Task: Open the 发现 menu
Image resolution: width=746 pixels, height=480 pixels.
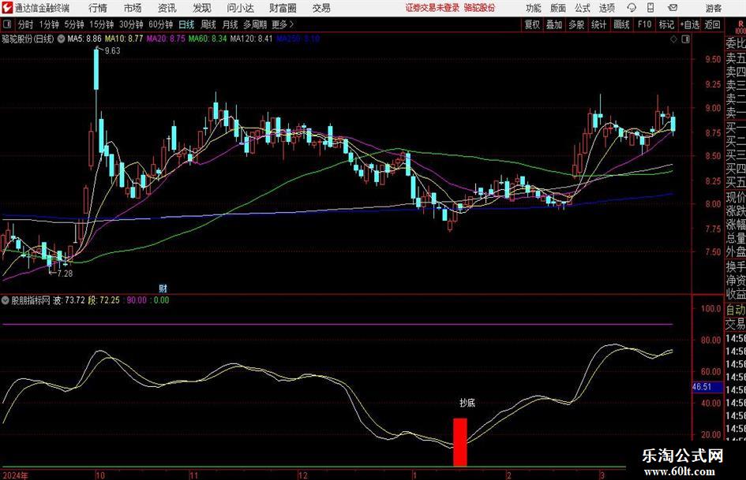Action: pos(202,8)
